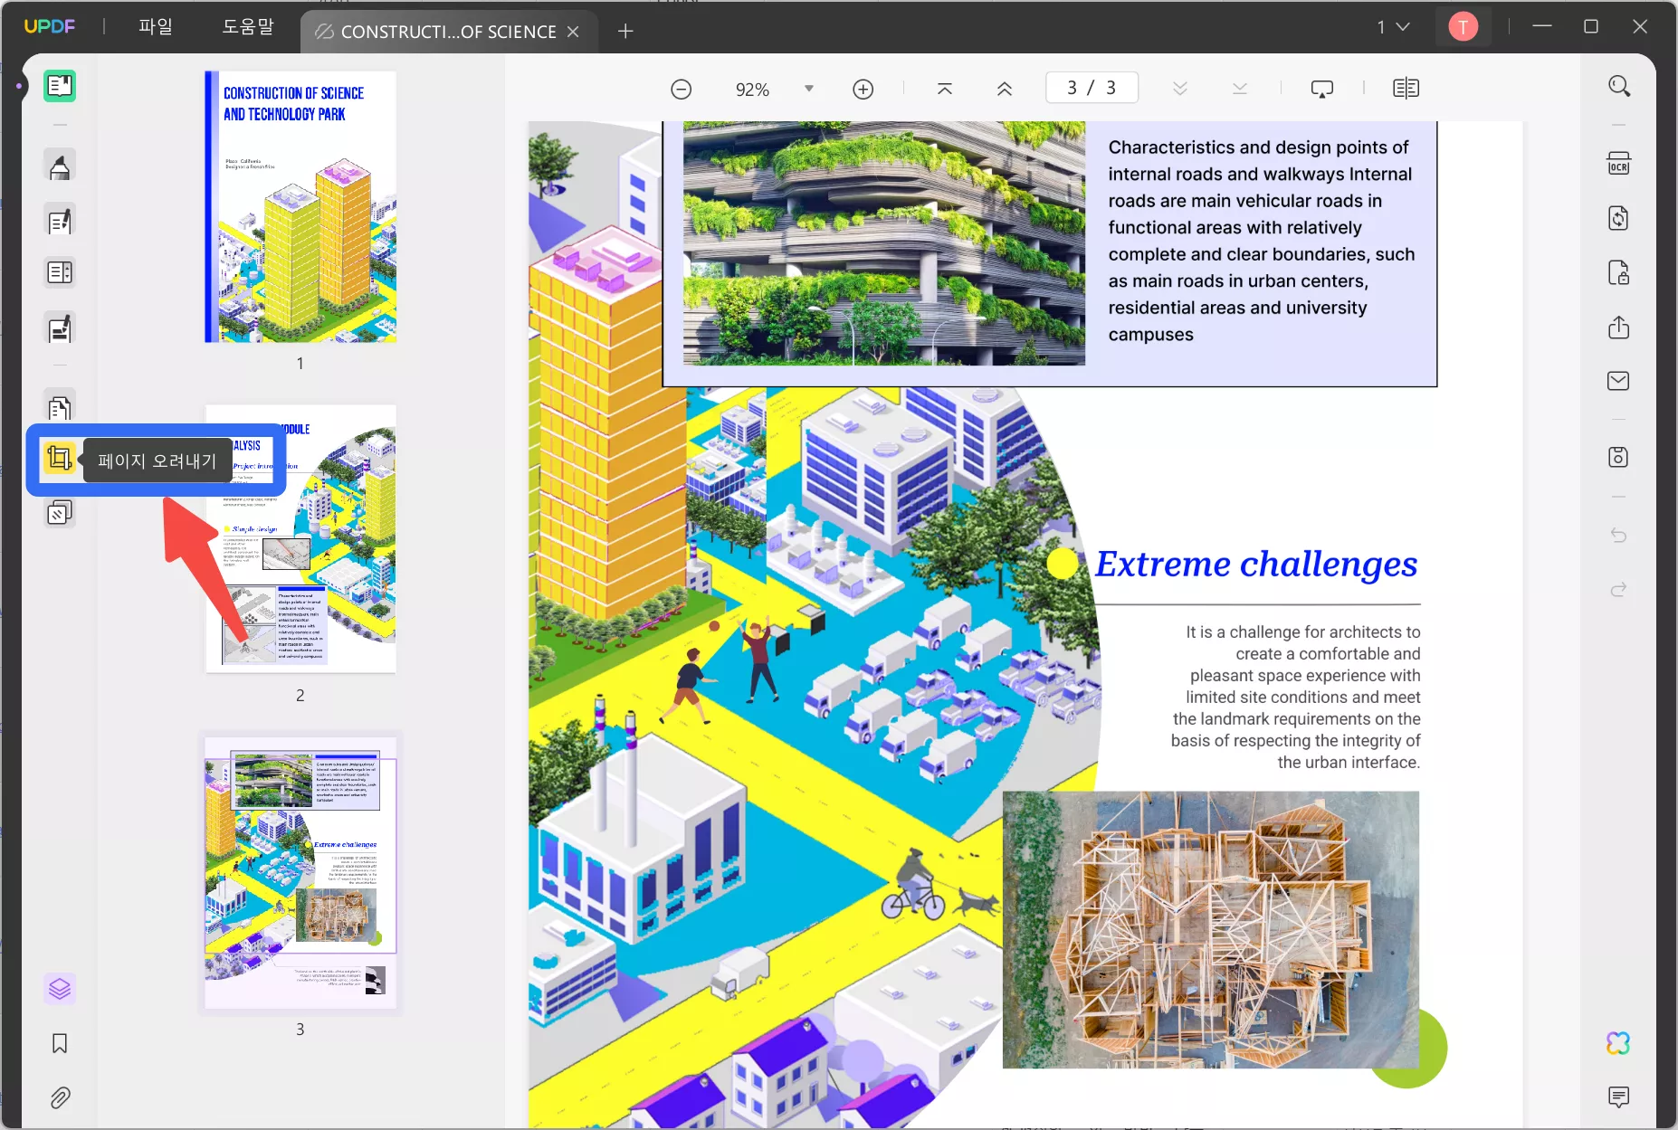The image size is (1678, 1130).
Task: Select the Fill and Sign form tool
Action: point(60,328)
